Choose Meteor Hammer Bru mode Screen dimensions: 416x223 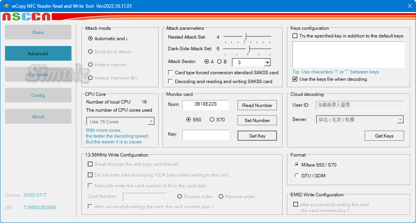pyautogui.click(x=90, y=78)
